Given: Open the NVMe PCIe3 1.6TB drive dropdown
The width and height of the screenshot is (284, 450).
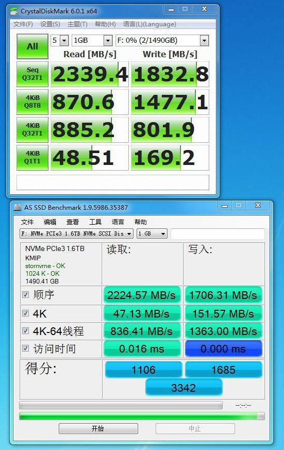Looking at the screenshot, I should coord(76,234).
